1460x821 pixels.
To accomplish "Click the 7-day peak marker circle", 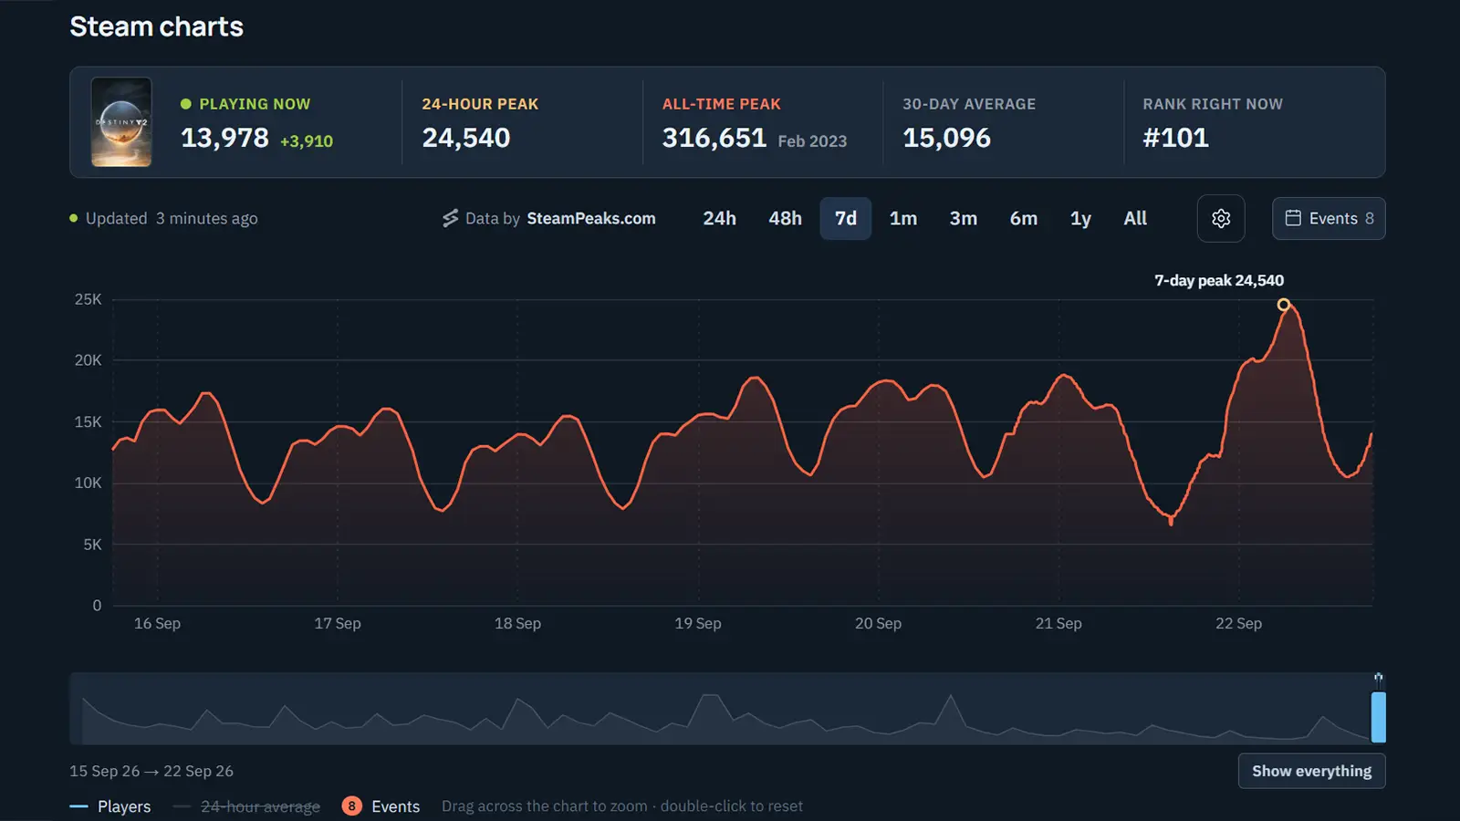I will [1284, 305].
